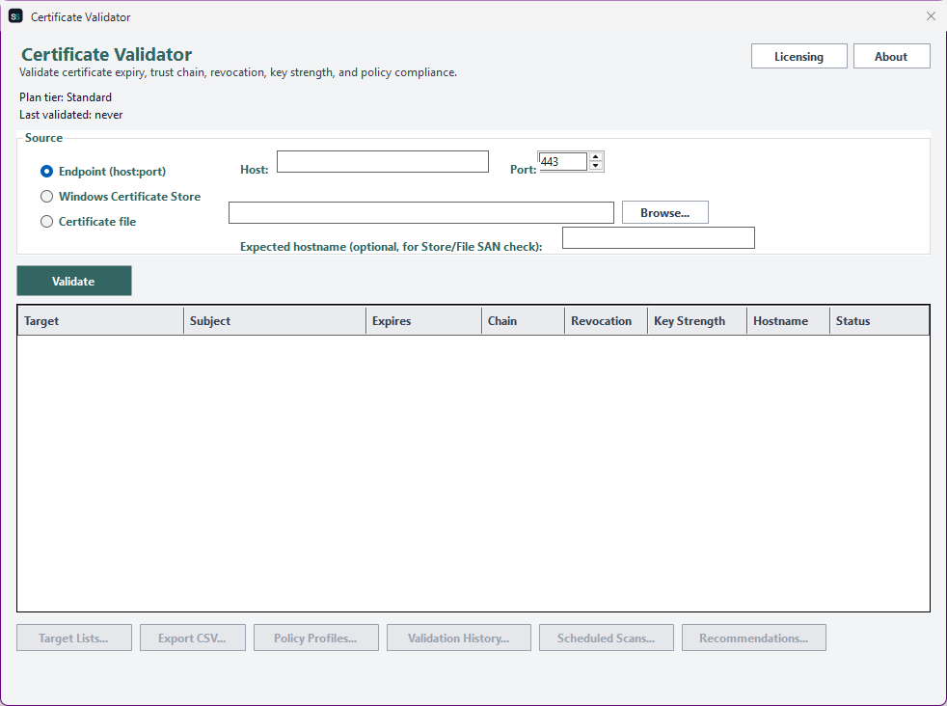Open Recommendations... button
The height and width of the screenshot is (706, 947).
click(754, 638)
